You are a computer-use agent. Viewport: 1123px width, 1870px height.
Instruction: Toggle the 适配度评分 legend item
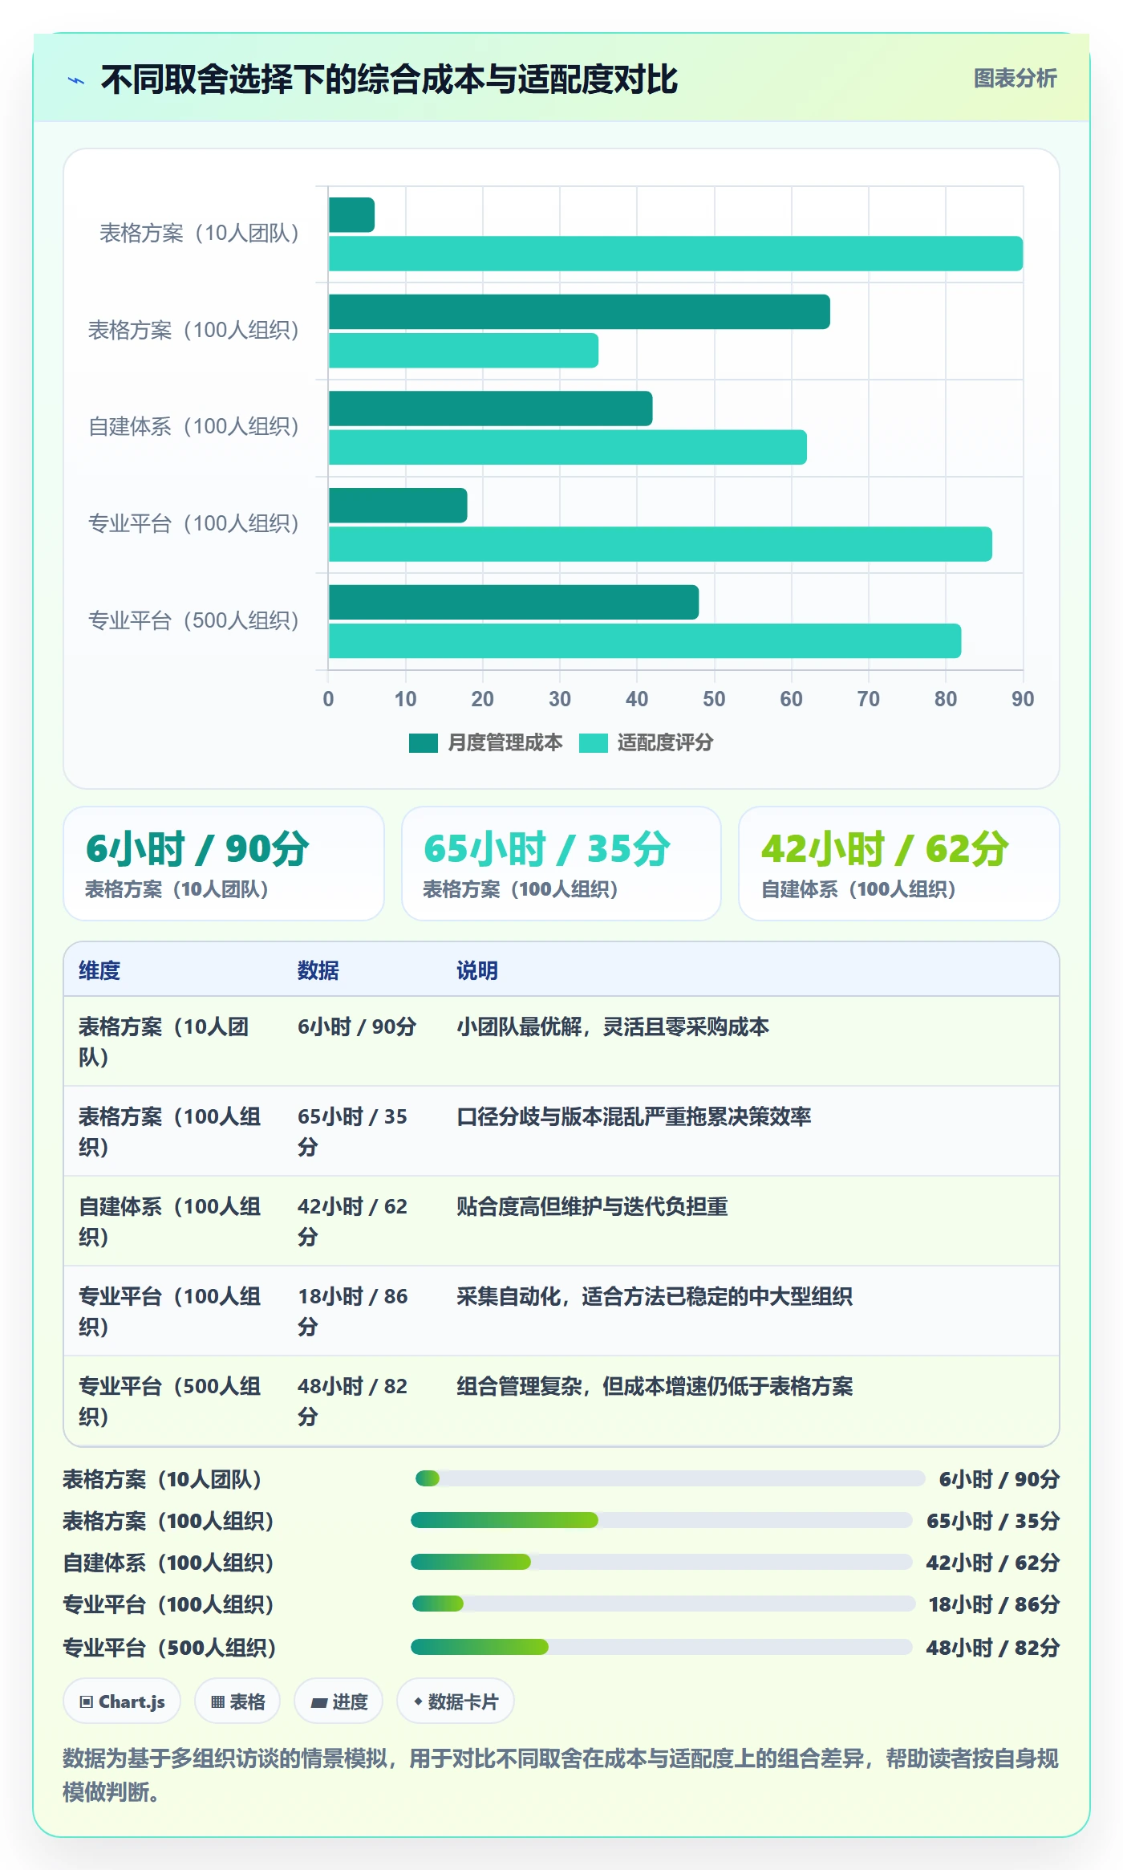[x=646, y=742]
